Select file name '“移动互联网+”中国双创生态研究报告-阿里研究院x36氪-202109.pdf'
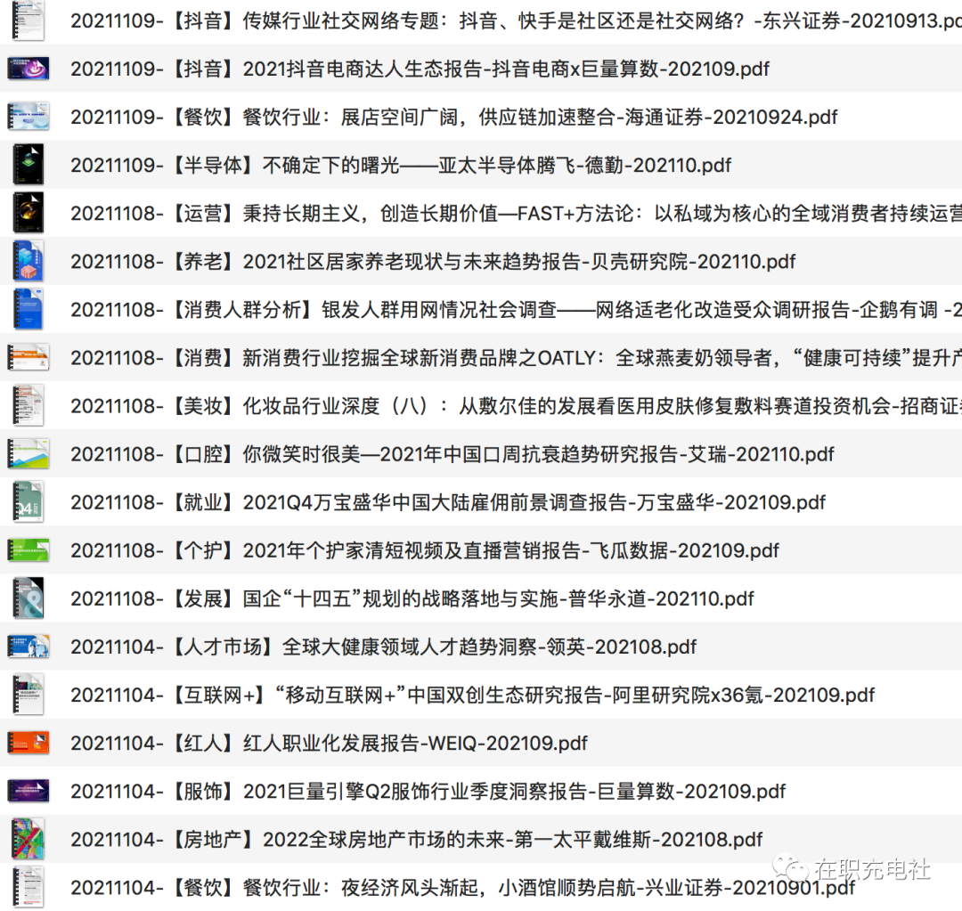This screenshot has height=911, width=962. coord(575,695)
